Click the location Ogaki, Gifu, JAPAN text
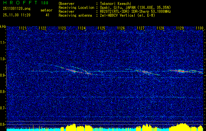The image size is (206, 131). [x=135, y=8]
